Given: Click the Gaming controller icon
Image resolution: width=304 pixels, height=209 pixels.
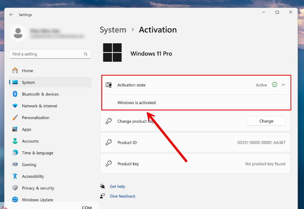Looking at the screenshot, I should 15,164.
